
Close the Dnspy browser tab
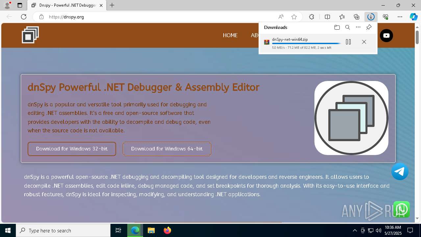point(101,5)
